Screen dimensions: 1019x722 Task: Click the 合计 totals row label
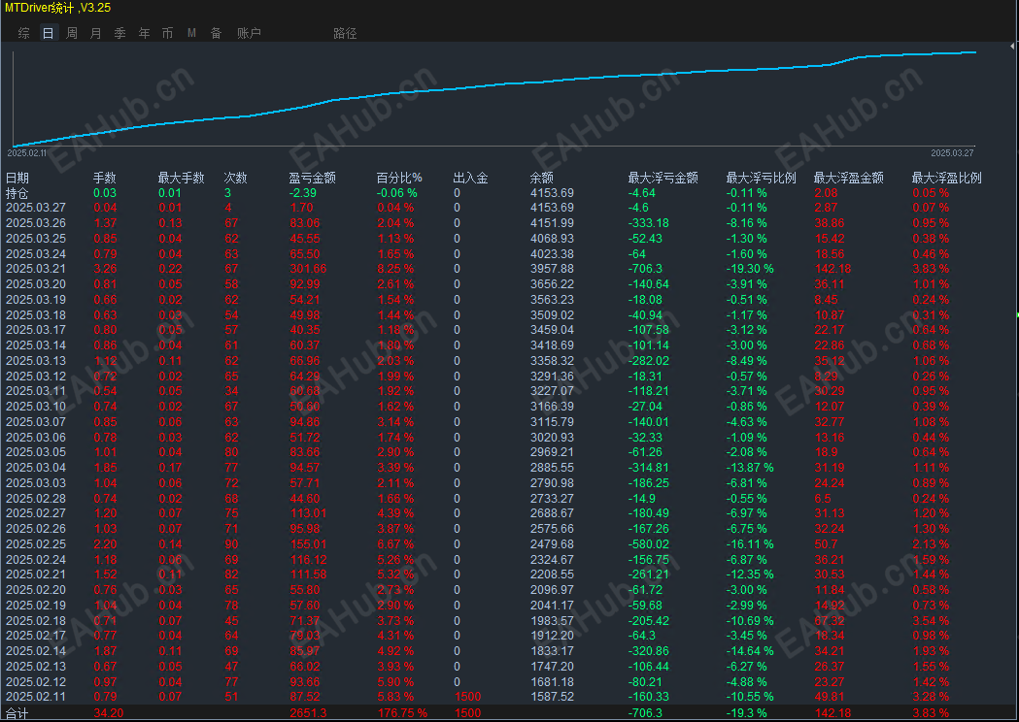pyautogui.click(x=17, y=713)
